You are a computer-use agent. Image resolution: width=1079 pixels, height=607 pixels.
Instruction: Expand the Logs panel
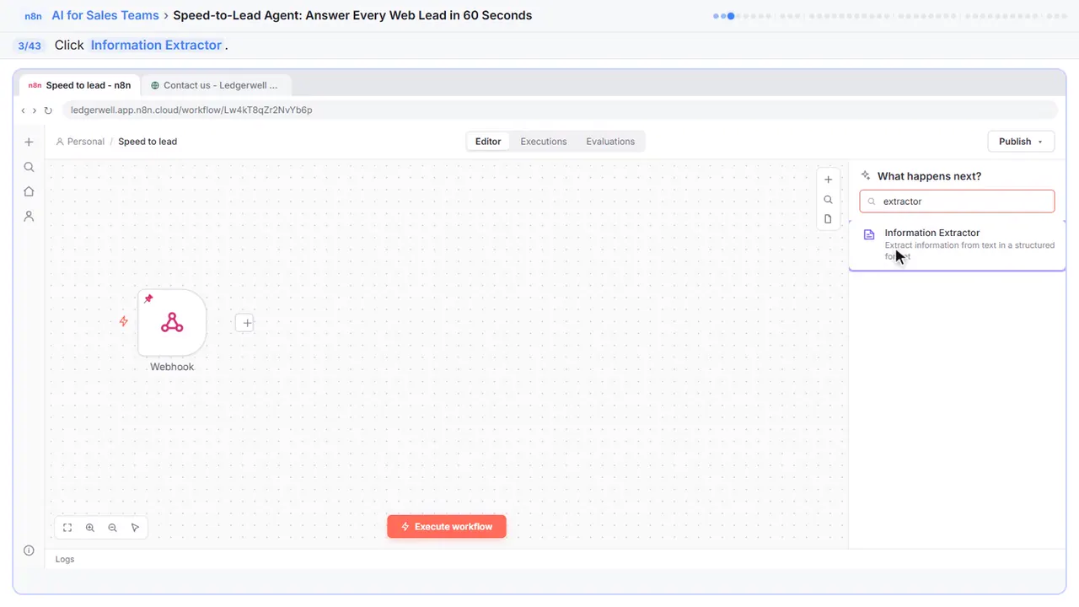[65, 559]
